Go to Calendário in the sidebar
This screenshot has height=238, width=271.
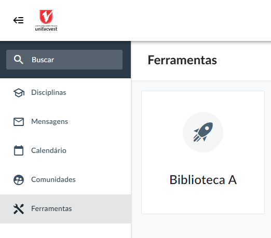65,150
